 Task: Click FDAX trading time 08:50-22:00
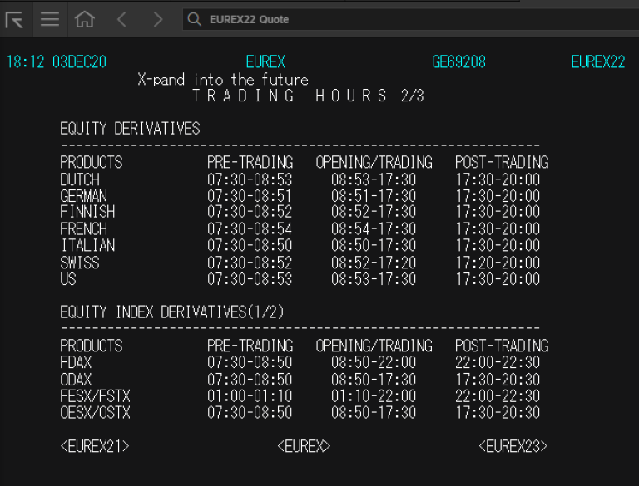click(x=374, y=362)
